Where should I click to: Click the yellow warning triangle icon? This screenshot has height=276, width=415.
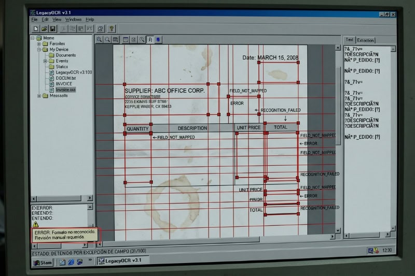coord(35,225)
